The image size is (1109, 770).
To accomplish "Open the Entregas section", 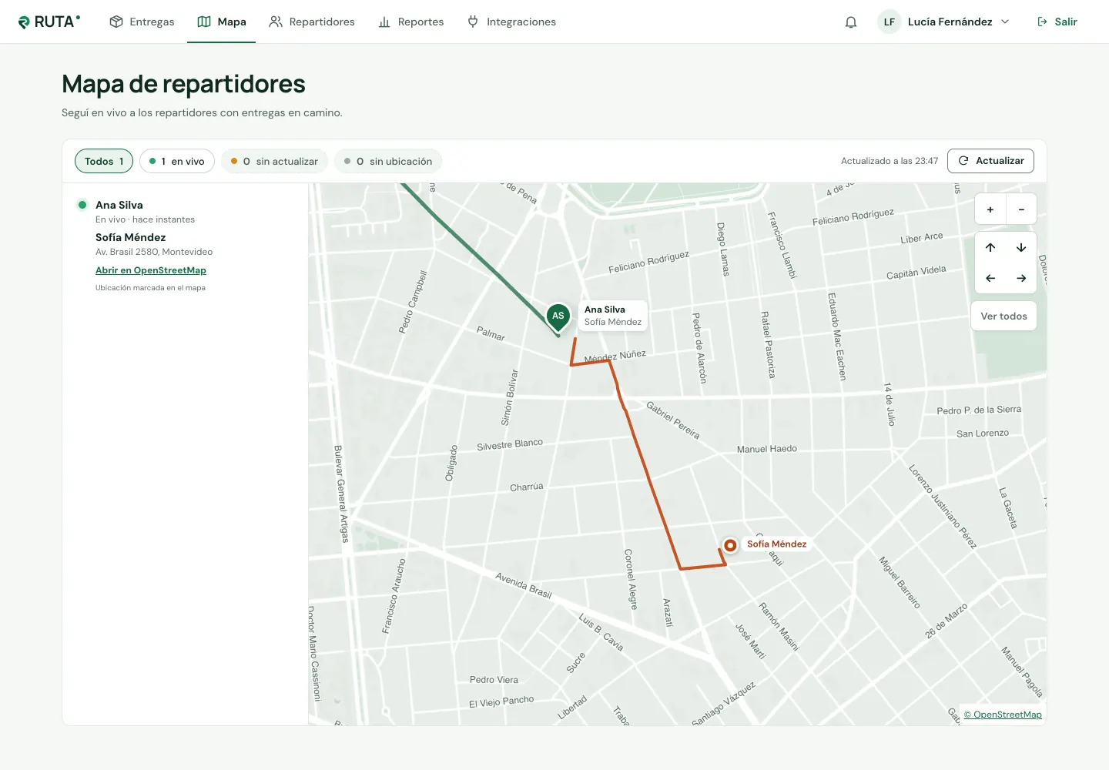I will pyautogui.click(x=142, y=22).
